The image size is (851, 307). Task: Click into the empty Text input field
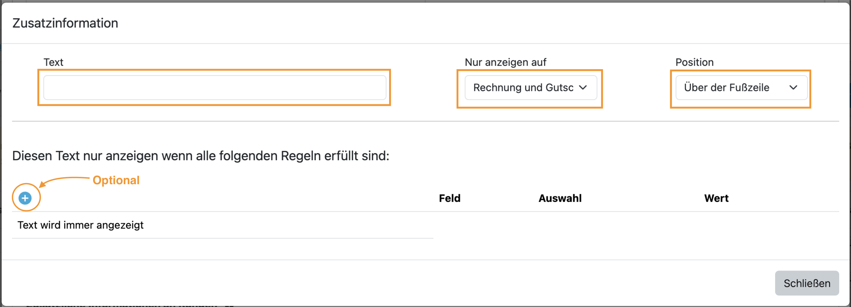pos(214,88)
